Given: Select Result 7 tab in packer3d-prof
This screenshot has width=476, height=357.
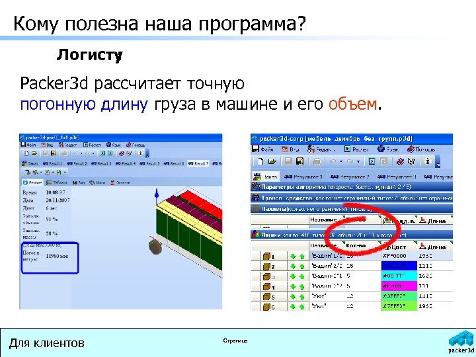Looking at the screenshot, I should pyautogui.click(x=198, y=163).
